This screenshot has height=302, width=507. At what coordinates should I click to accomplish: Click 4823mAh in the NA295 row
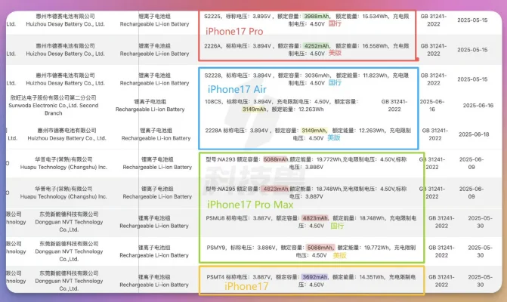276,189
